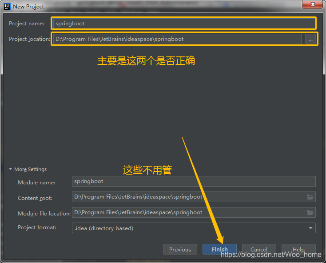Image resolution: width=326 pixels, height=263 pixels.
Task: Click the 'Project location:' label
Action: coord(29,39)
